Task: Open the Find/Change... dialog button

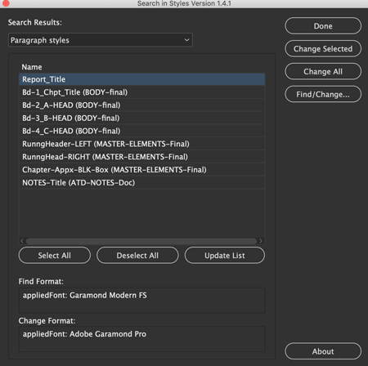Action: pyautogui.click(x=323, y=94)
